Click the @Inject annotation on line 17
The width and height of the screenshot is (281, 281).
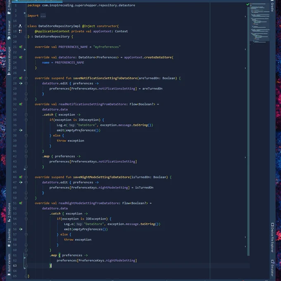click(88, 26)
